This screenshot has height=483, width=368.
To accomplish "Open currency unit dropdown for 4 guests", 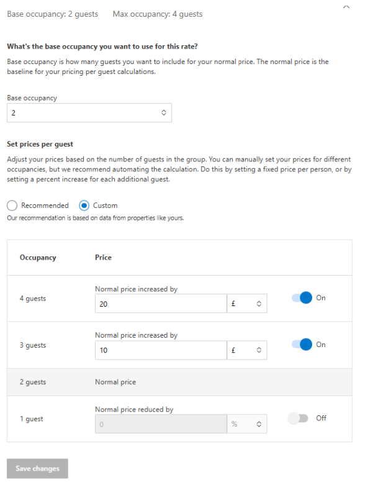I will click(x=247, y=304).
